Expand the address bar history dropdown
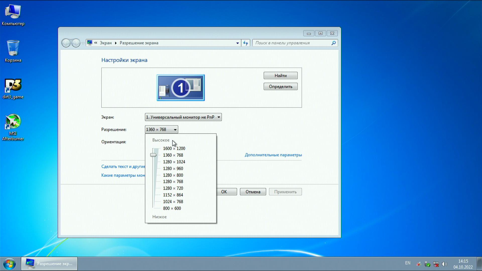The height and width of the screenshot is (271, 482). point(237,43)
